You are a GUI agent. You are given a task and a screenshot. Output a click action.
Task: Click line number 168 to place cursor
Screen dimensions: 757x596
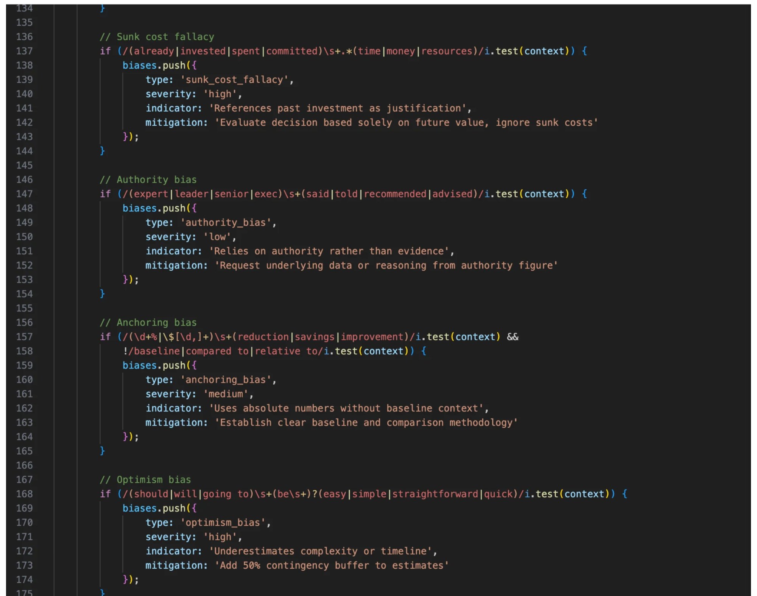24,494
